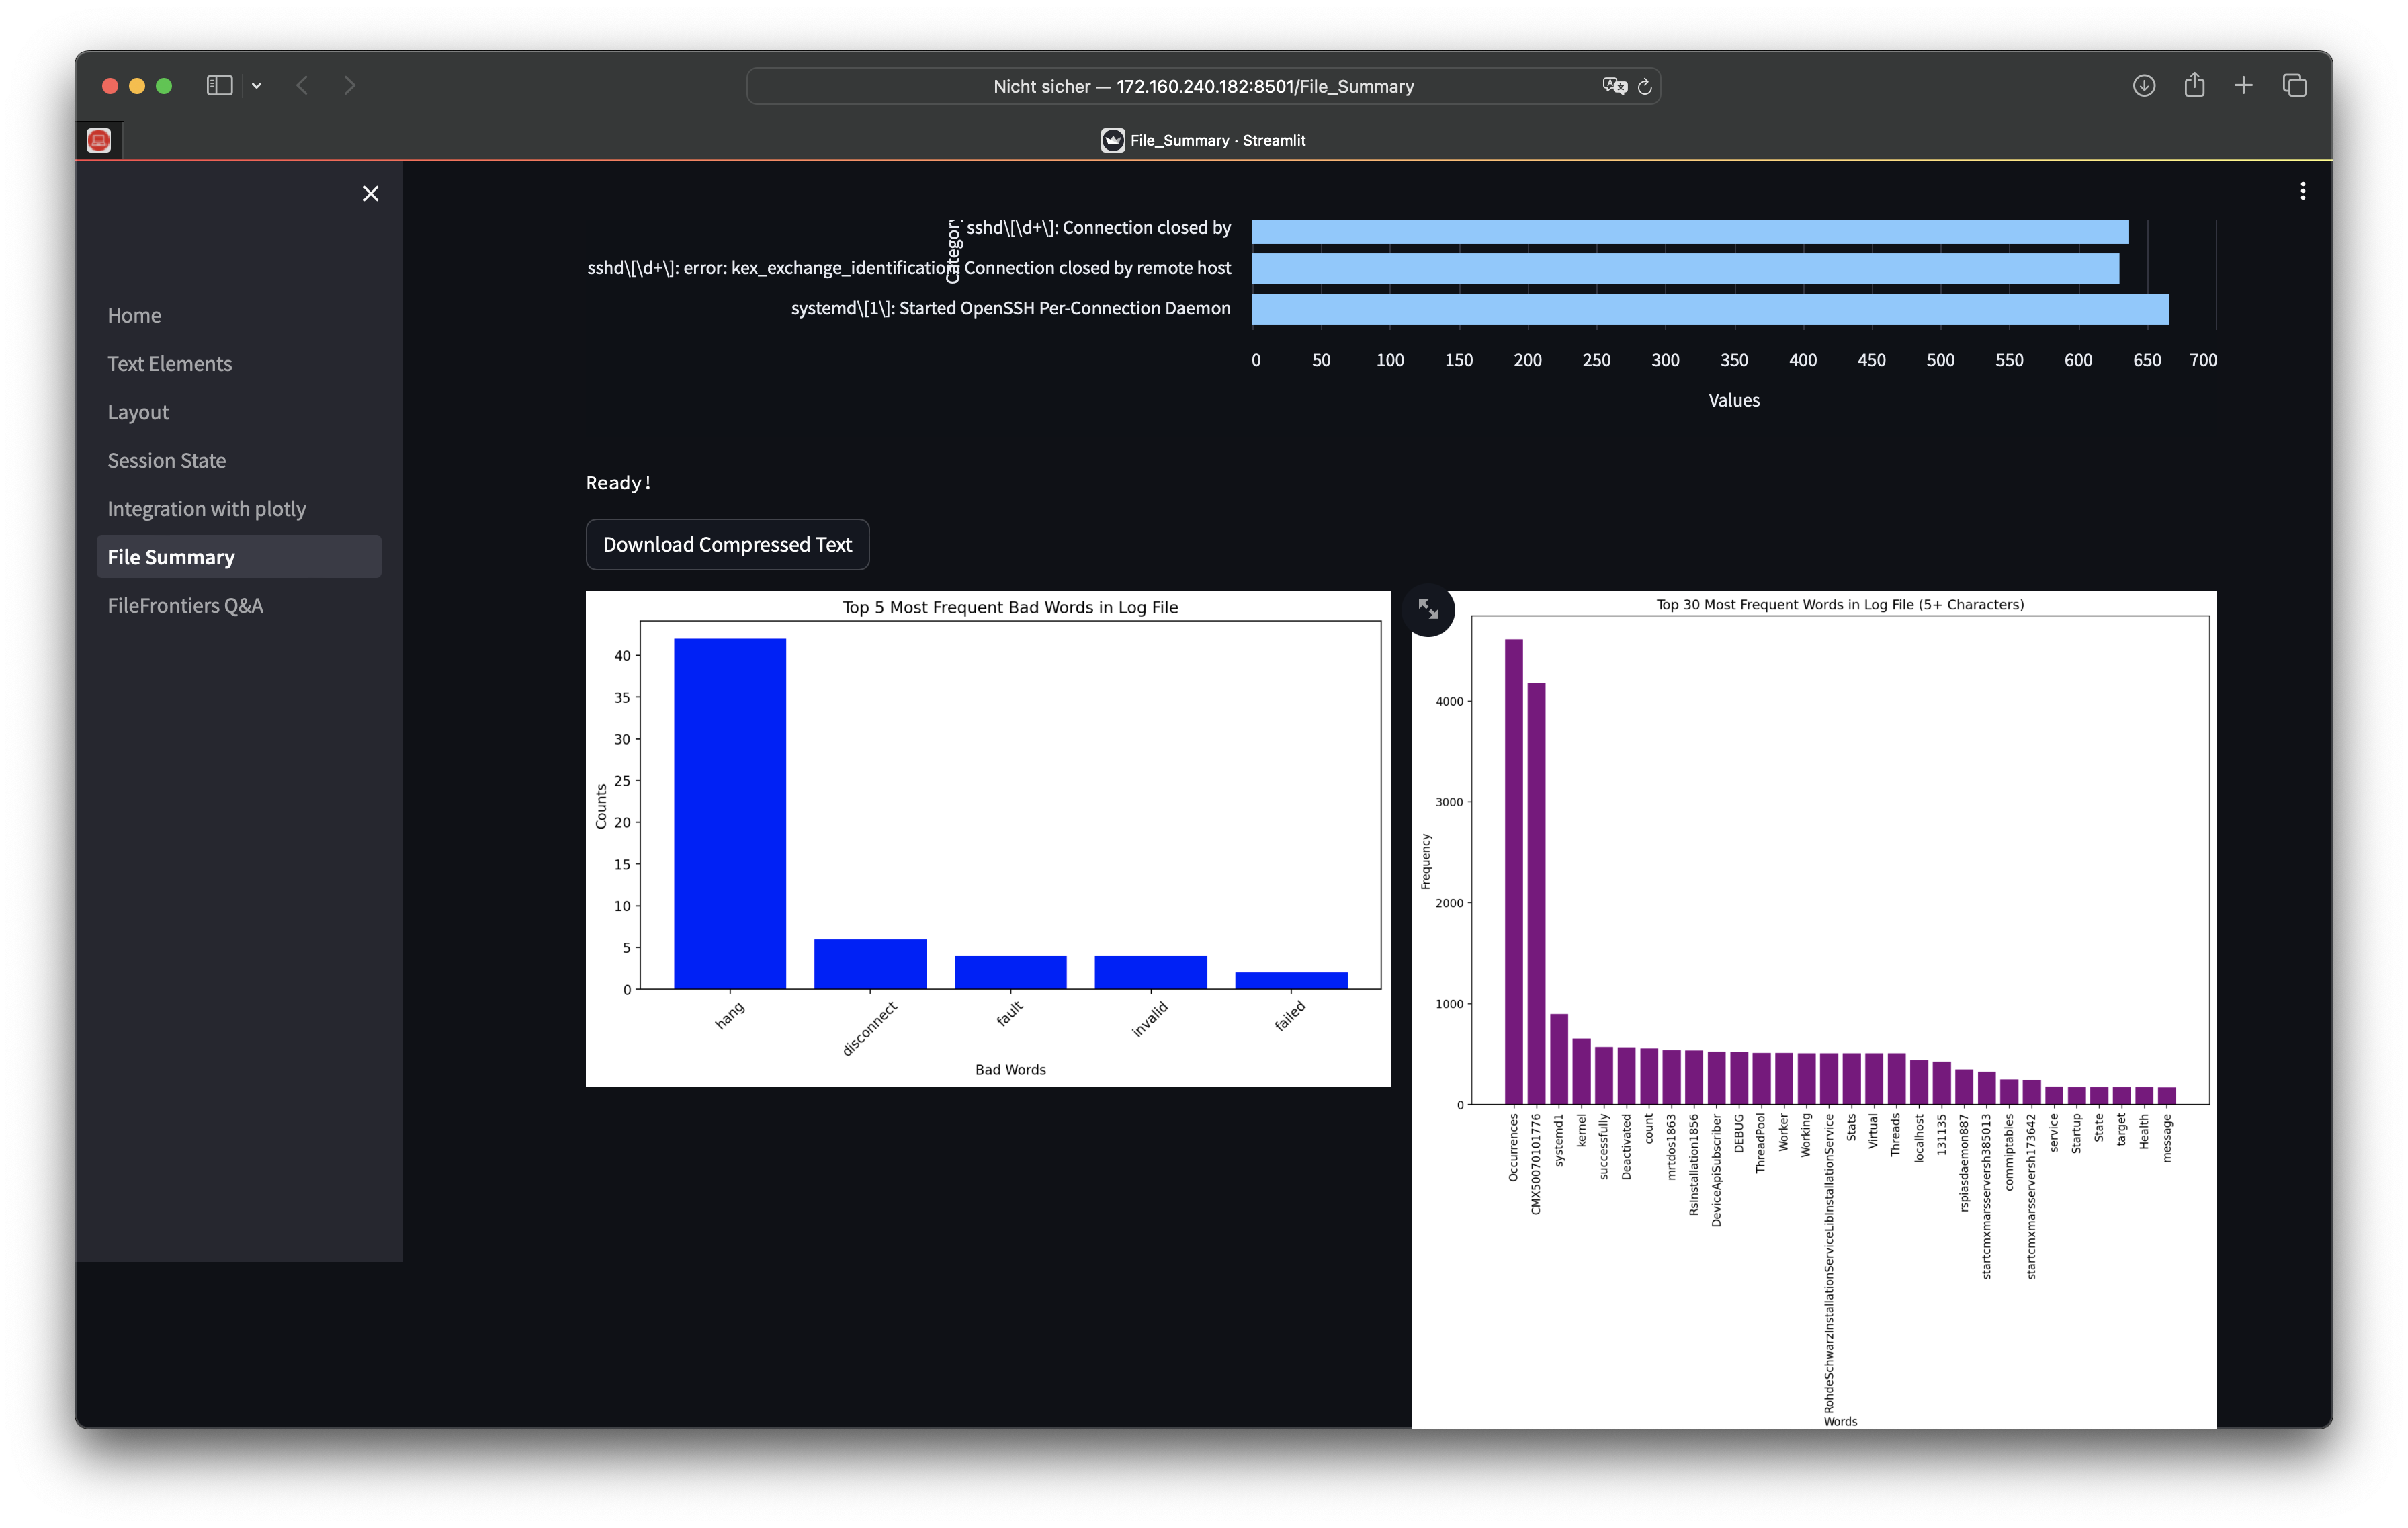Go back with the left arrow button

pos(302,86)
